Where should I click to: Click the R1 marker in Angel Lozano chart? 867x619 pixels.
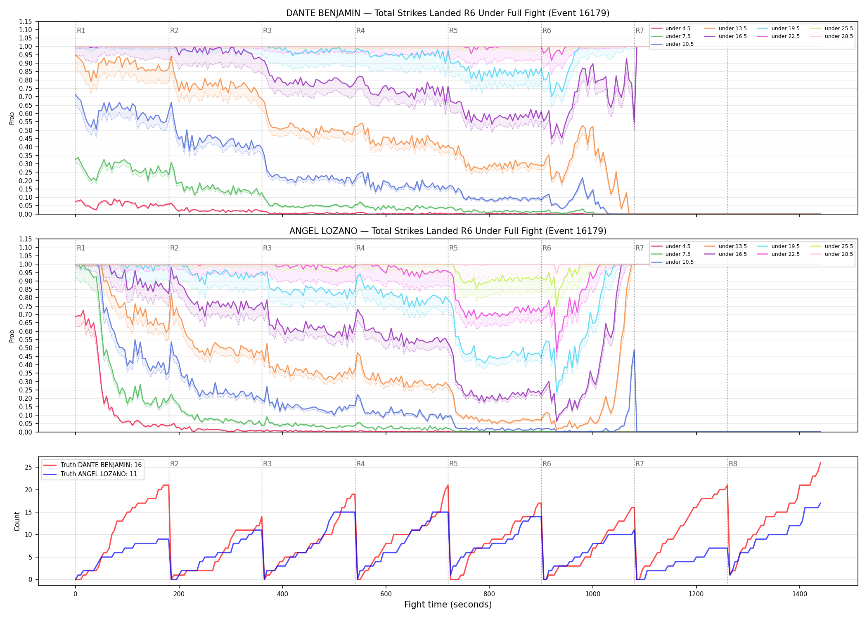[81, 248]
